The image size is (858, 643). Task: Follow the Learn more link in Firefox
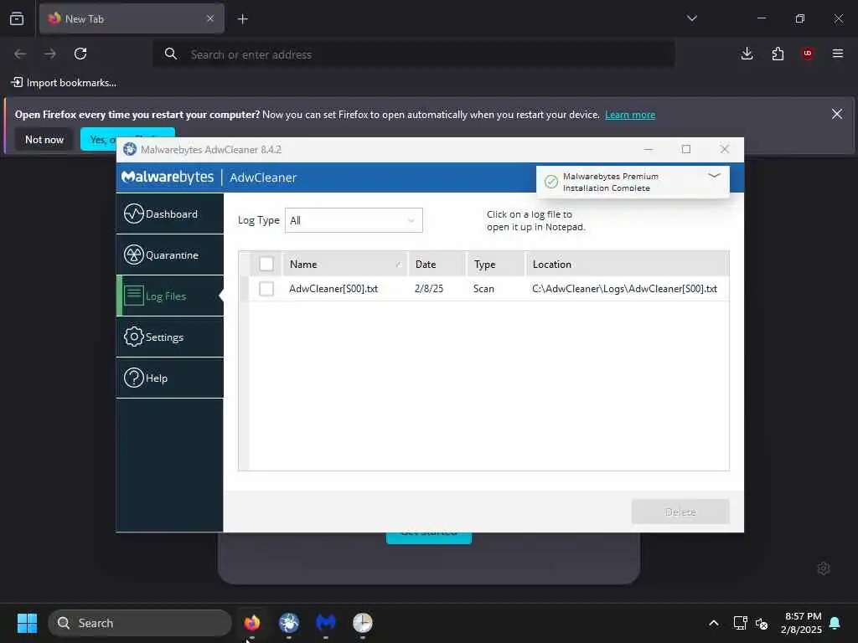click(x=630, y=115)
